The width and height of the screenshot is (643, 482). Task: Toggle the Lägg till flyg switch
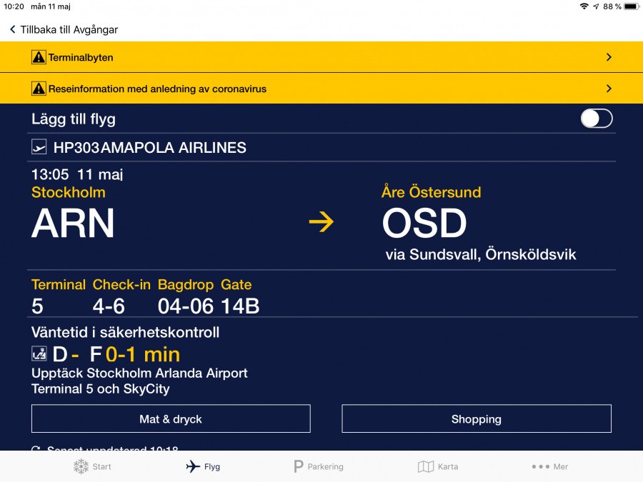597,119
